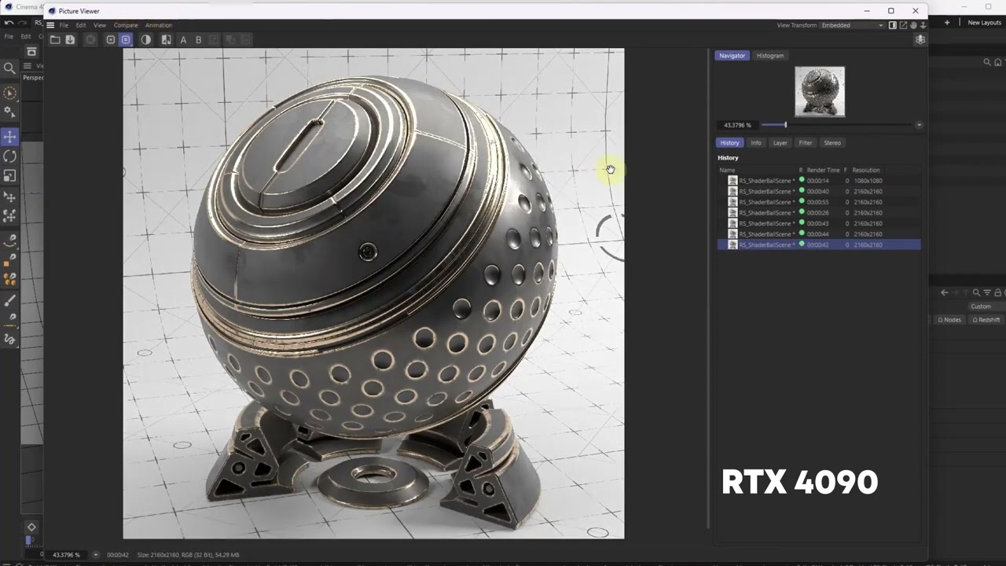This screenshot has width=1006, height=566.
Task: Click the Redshift button in Cinema 4D panel
Action: 986,320
